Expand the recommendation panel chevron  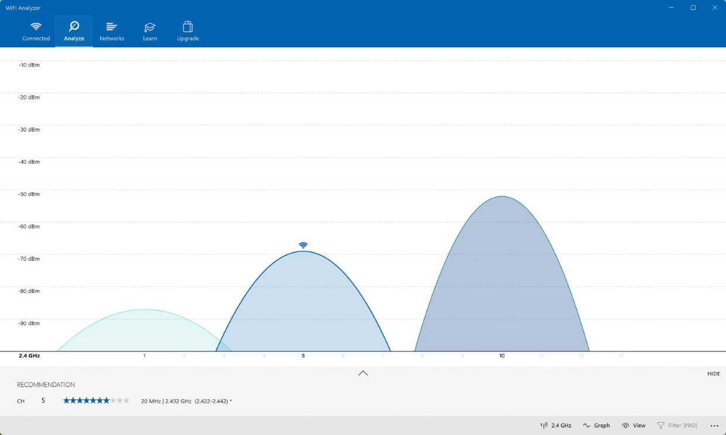coord(363,372)
